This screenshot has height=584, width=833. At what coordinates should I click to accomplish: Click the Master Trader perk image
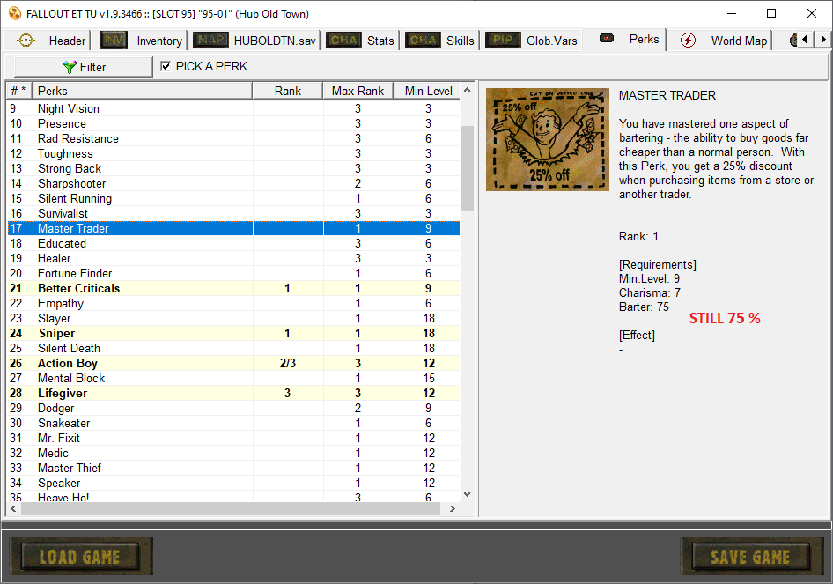[548, 139]
